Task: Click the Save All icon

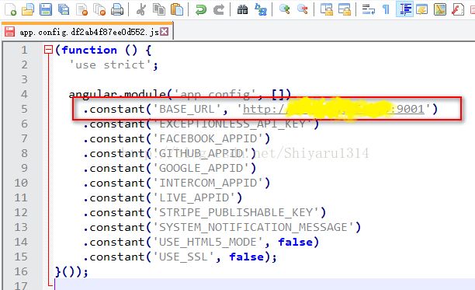Action: [64, 9]
